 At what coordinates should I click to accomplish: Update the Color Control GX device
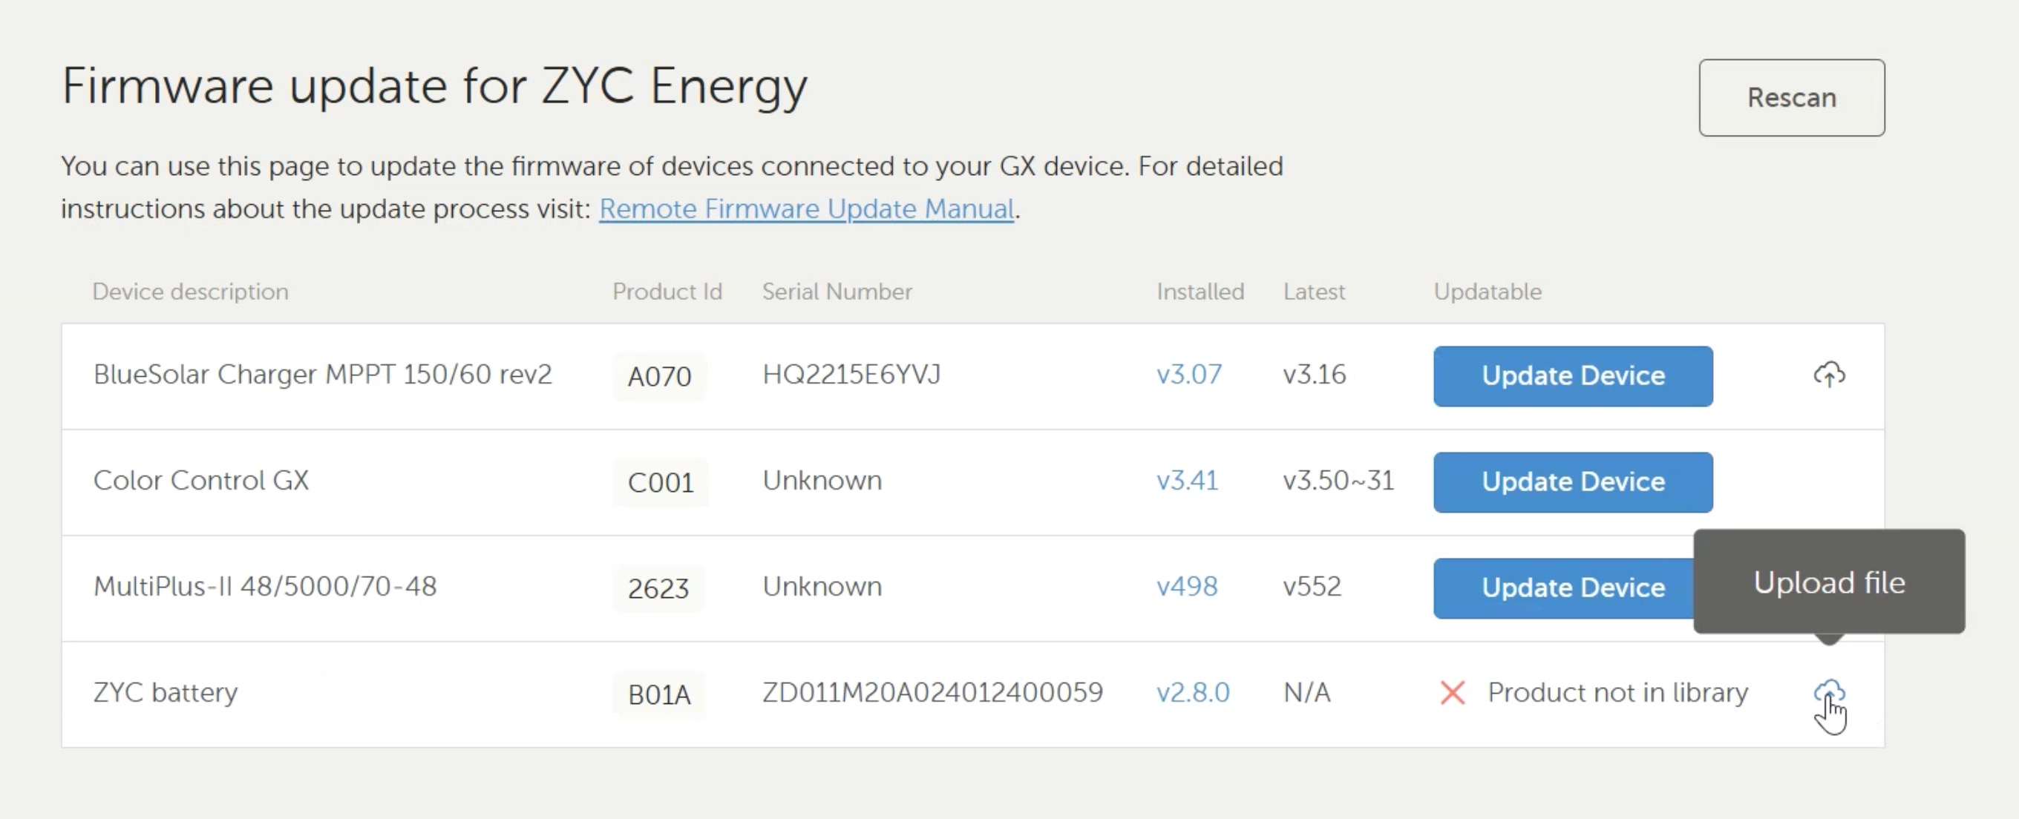[x=1572, y=481]
